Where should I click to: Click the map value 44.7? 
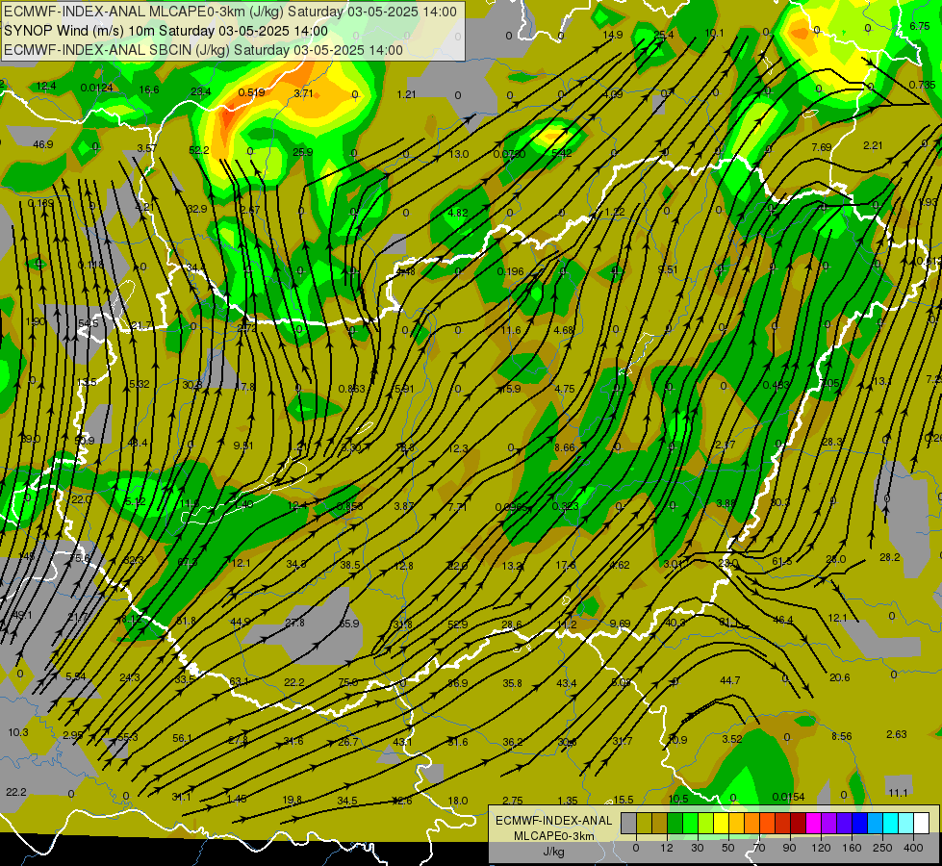coord(730,680)
